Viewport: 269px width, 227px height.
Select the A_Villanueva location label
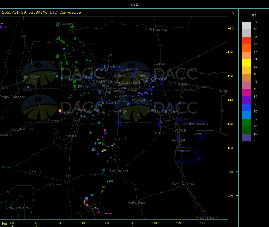[x=156, y=30]
